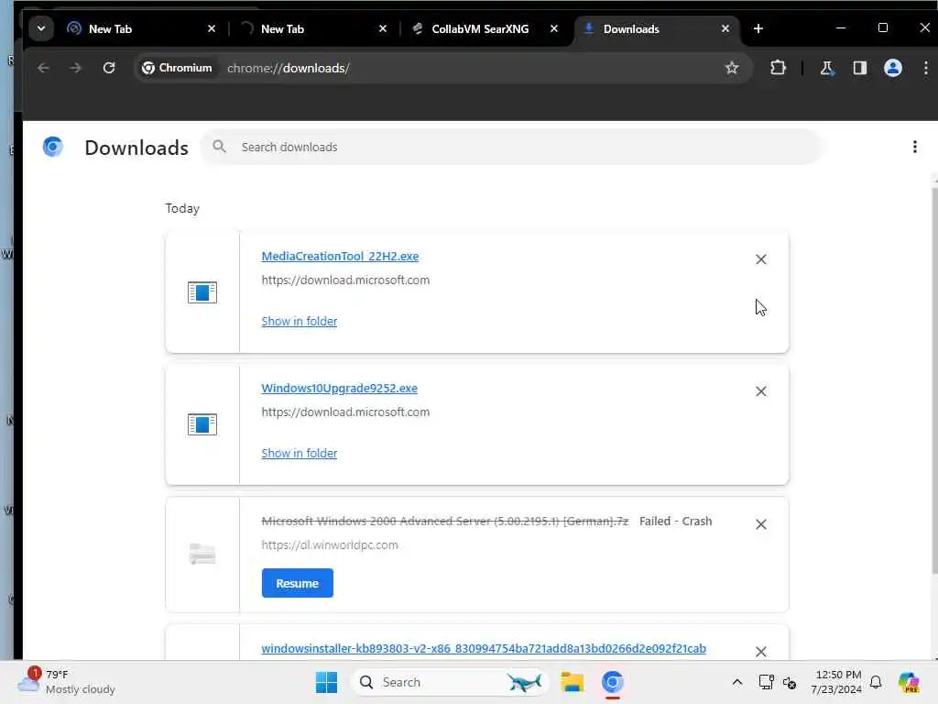Open MediaCreationTool_22H2.exe file link
Image resolution: width=938 pixels, height=704 pixels.
[340, 257]
